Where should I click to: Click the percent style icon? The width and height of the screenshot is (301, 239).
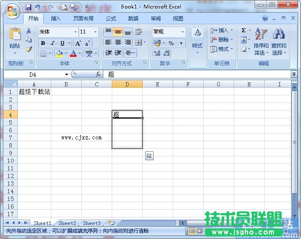(171, 43)
